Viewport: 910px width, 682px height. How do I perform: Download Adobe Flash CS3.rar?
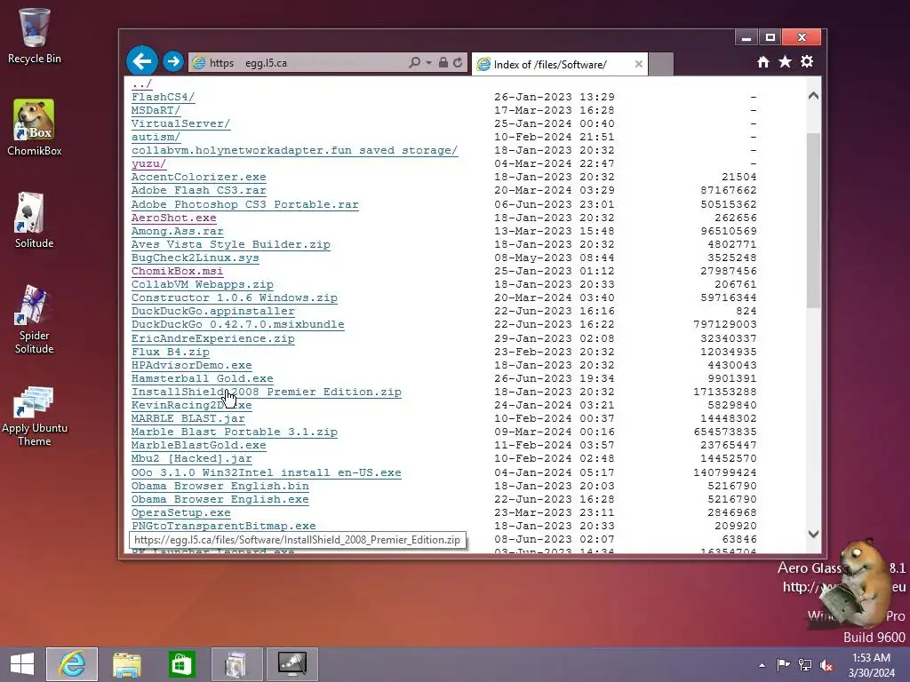coord(198,190)
